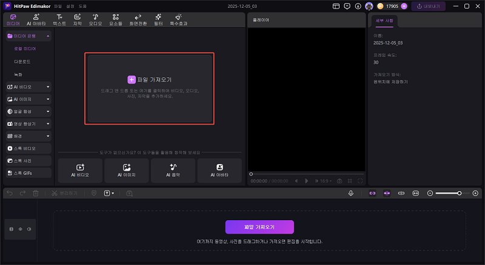Viewport: 485px width, 265px height.
Task: Click the timeline toolbar icon right of text dropdown
Action: [129, 194]
